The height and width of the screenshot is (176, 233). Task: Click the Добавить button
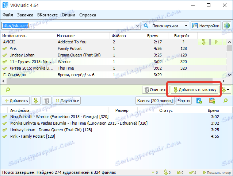tap(16, 101)
